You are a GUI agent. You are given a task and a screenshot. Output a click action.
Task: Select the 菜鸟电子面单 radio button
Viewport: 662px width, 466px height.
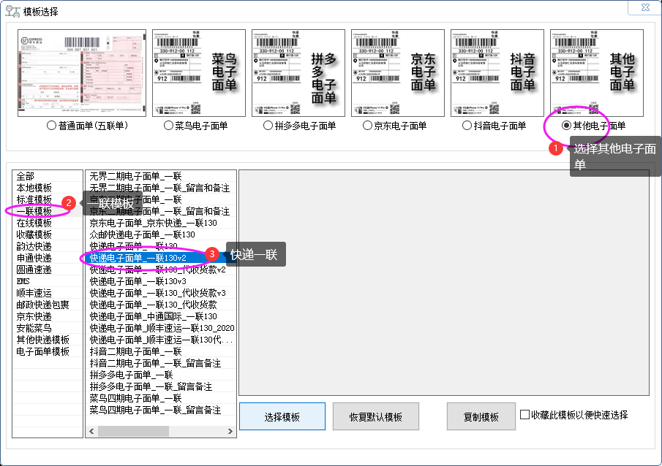(x=169, y=126)
